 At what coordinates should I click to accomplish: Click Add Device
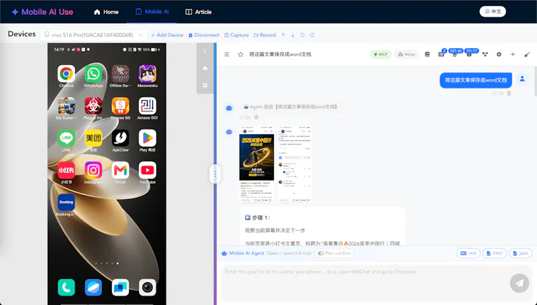pyautogui.click(x=166, y=35)
